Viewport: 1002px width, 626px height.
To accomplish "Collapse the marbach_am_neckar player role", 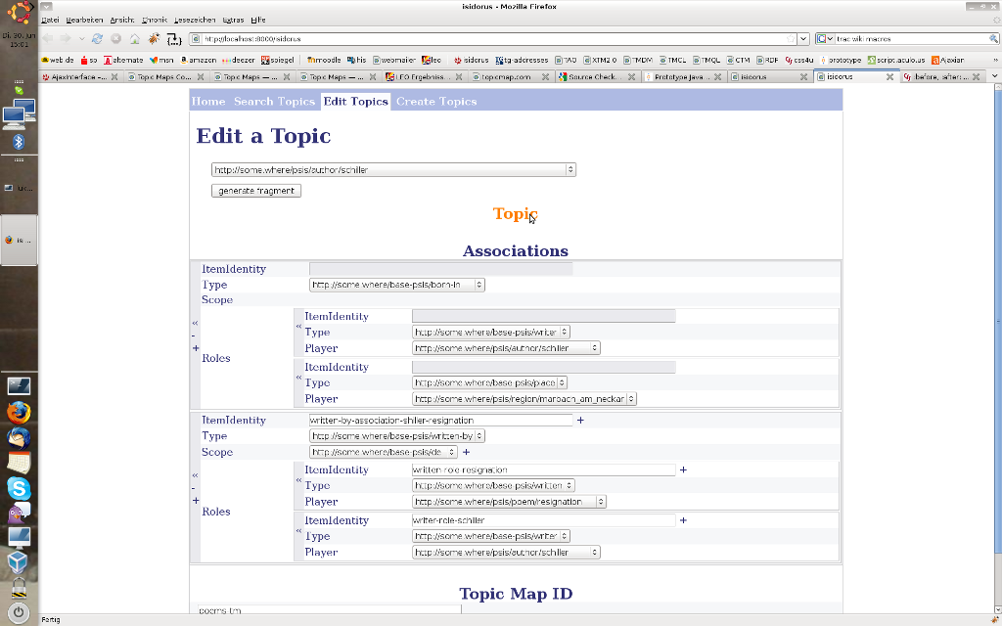I will 298,378.
